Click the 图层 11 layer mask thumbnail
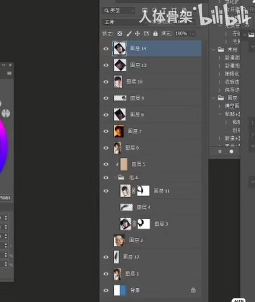 coord(143,191)
